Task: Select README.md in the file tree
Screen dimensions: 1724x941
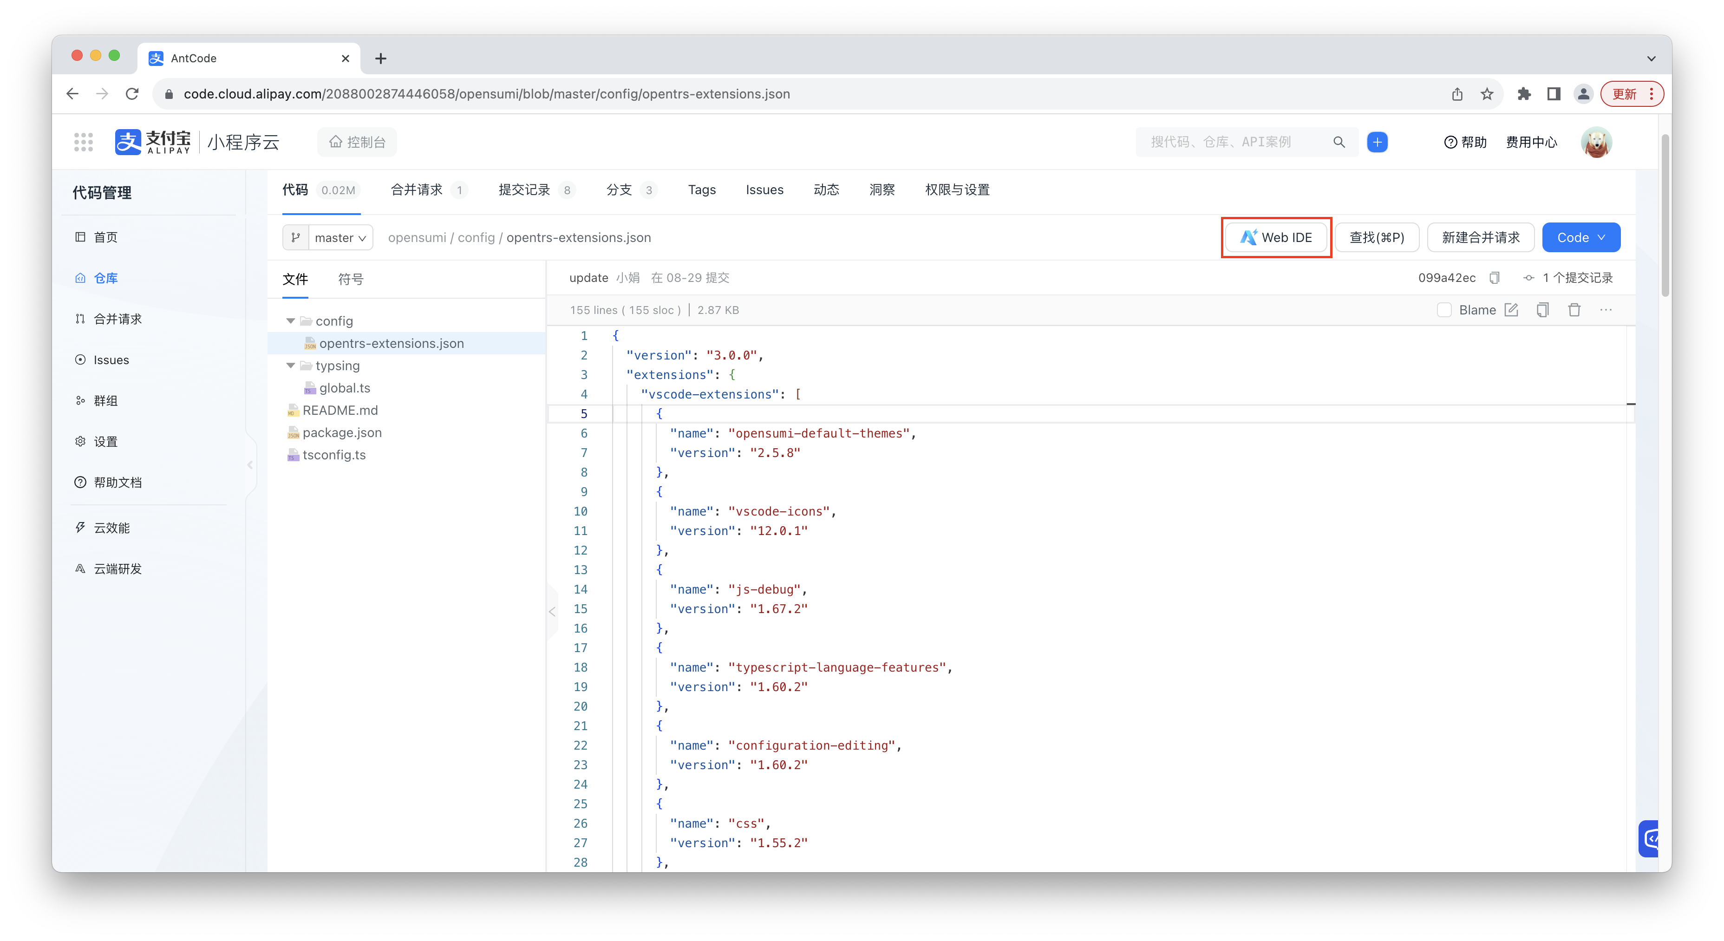Action: 340,410
